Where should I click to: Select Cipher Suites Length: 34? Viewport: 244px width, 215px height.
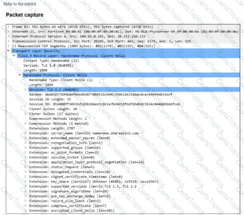[x=53, y=109]
